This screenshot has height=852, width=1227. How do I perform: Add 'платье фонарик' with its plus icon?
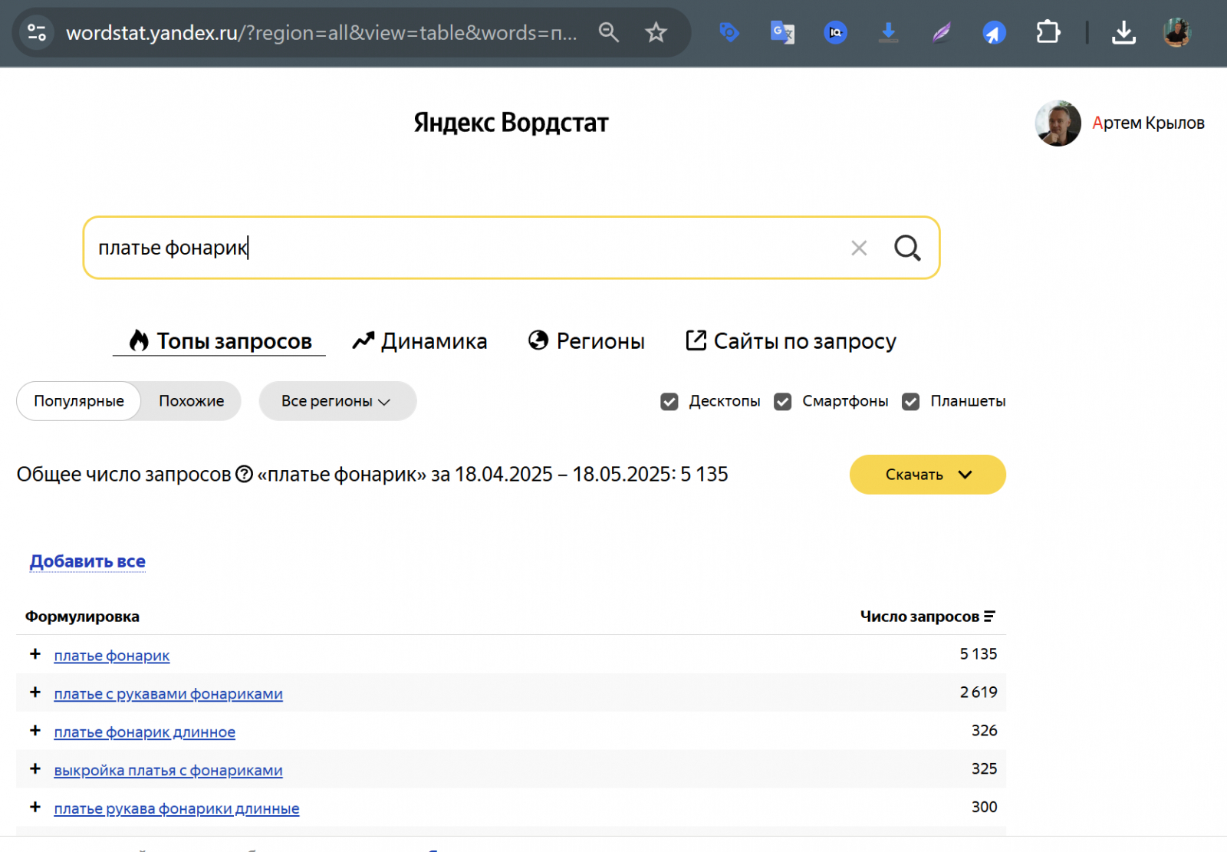35,654
